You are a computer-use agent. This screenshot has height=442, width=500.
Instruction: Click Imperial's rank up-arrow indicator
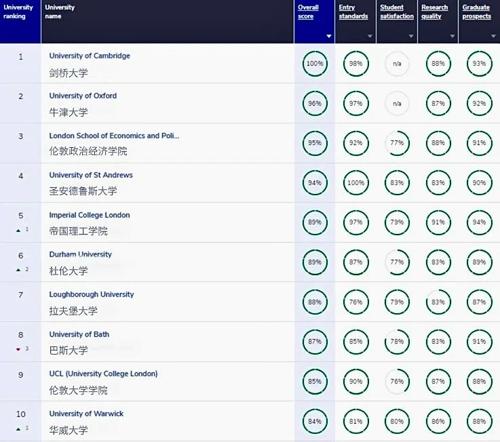pos(18,230)
